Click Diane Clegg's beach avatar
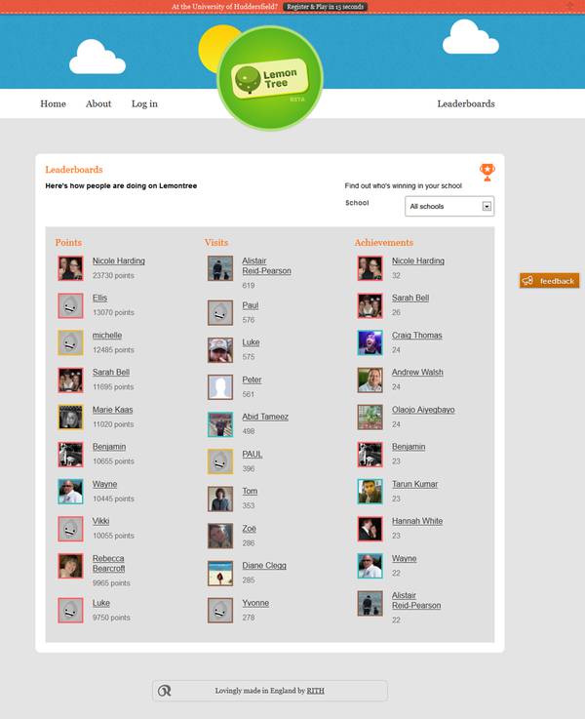The image size is (585, 719). point(220,574)
